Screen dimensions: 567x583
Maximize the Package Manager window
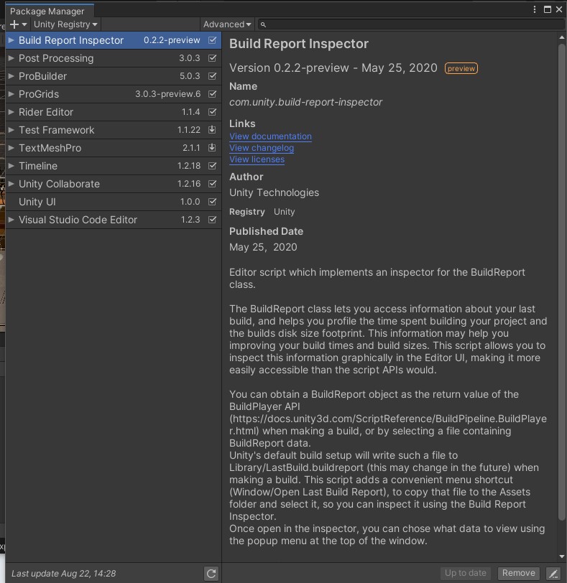tap(548, 9)
